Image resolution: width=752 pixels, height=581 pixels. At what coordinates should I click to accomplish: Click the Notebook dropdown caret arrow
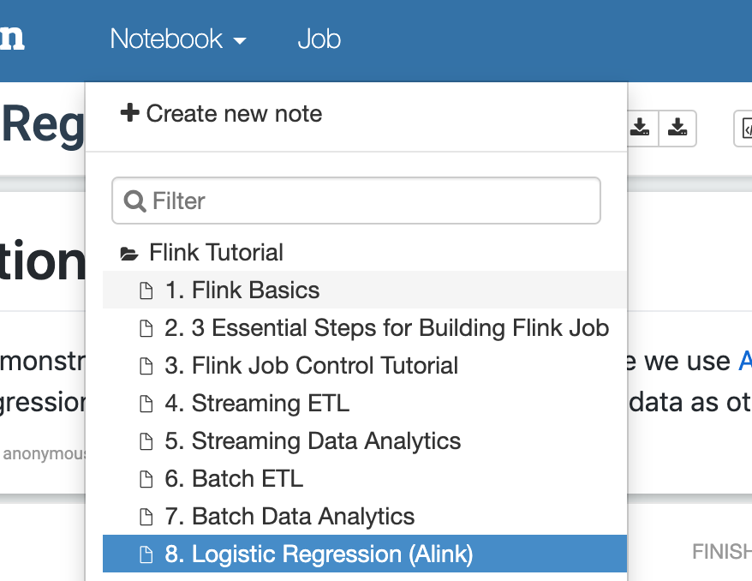point(240,41)
